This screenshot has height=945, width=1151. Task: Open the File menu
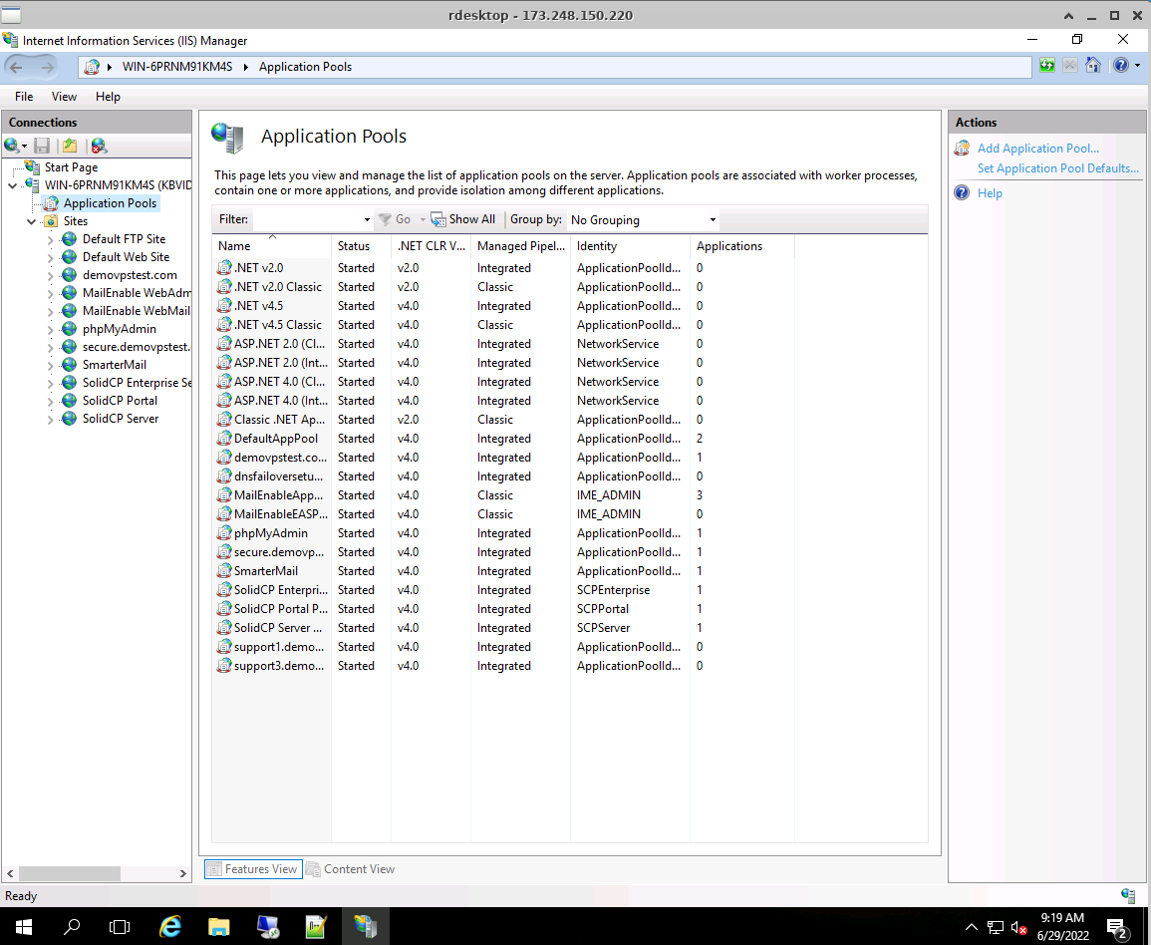tap(24, 96)
